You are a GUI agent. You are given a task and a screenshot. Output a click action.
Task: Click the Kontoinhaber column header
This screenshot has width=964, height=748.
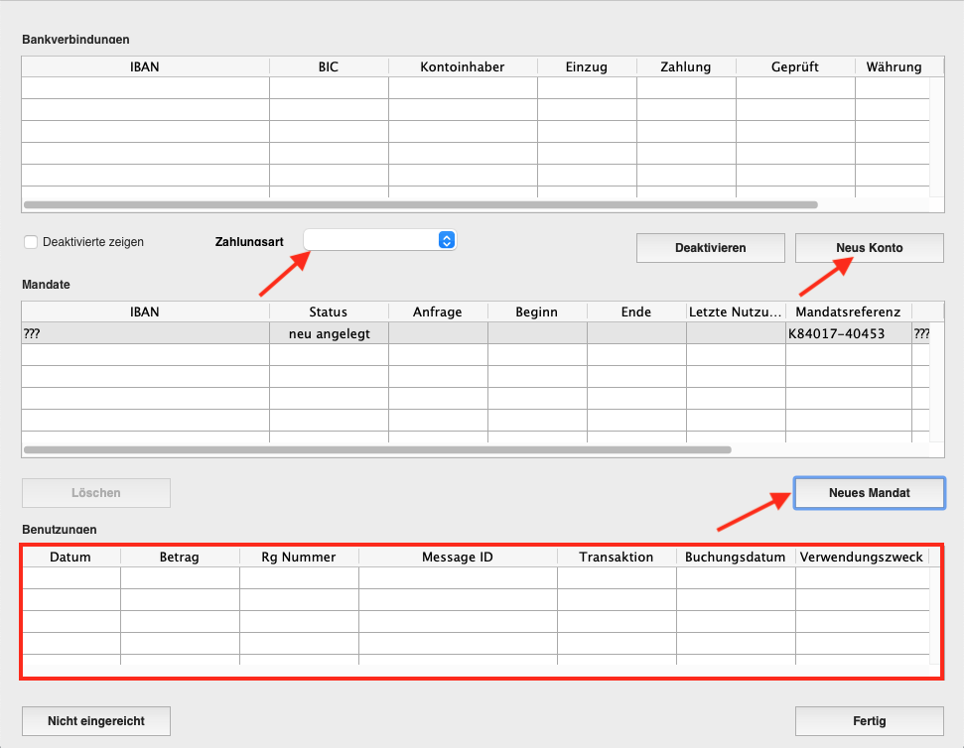463,67
